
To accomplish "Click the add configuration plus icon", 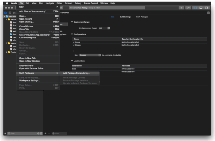I will (x=74, y=51).
